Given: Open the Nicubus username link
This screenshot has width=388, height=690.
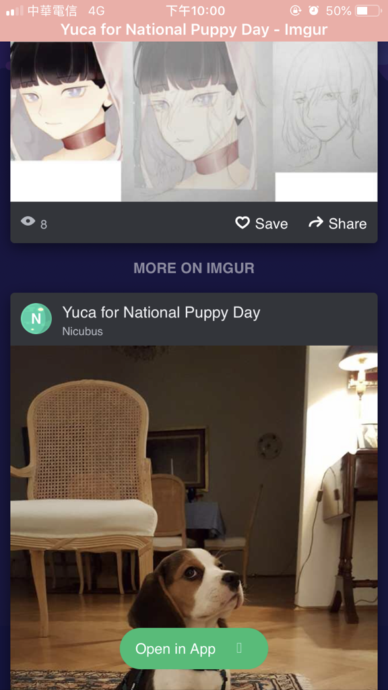Looking at the screenshot, I should tap(82, 332).
